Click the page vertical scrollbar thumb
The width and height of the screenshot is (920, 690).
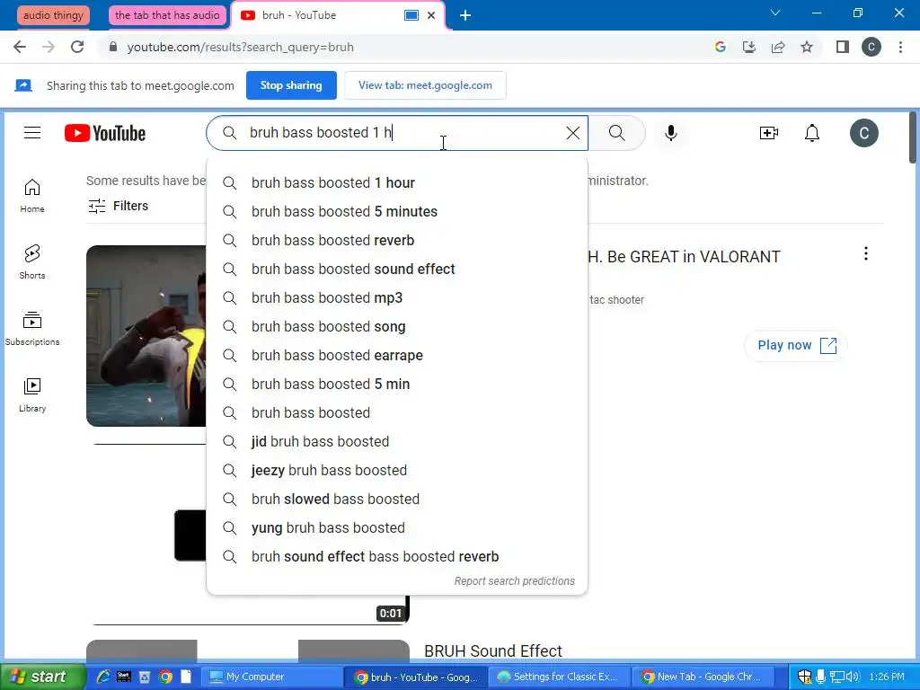[x=913, y=137]
